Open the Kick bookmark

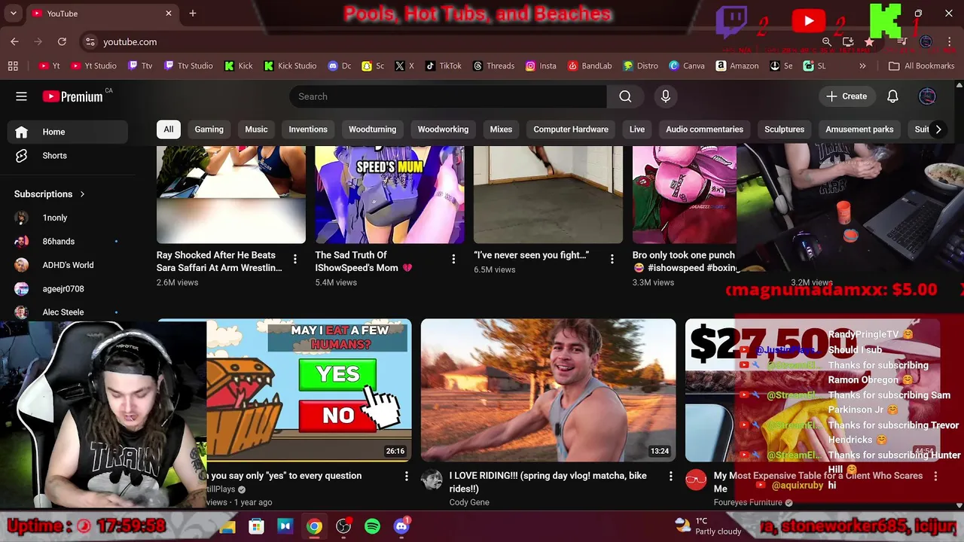238,66
